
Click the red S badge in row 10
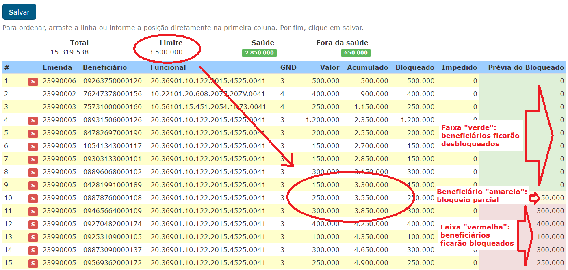[x=33, y=198]
